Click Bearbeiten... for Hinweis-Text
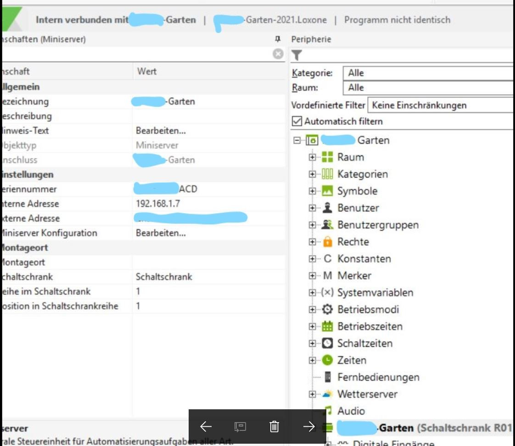 point(161,131)
